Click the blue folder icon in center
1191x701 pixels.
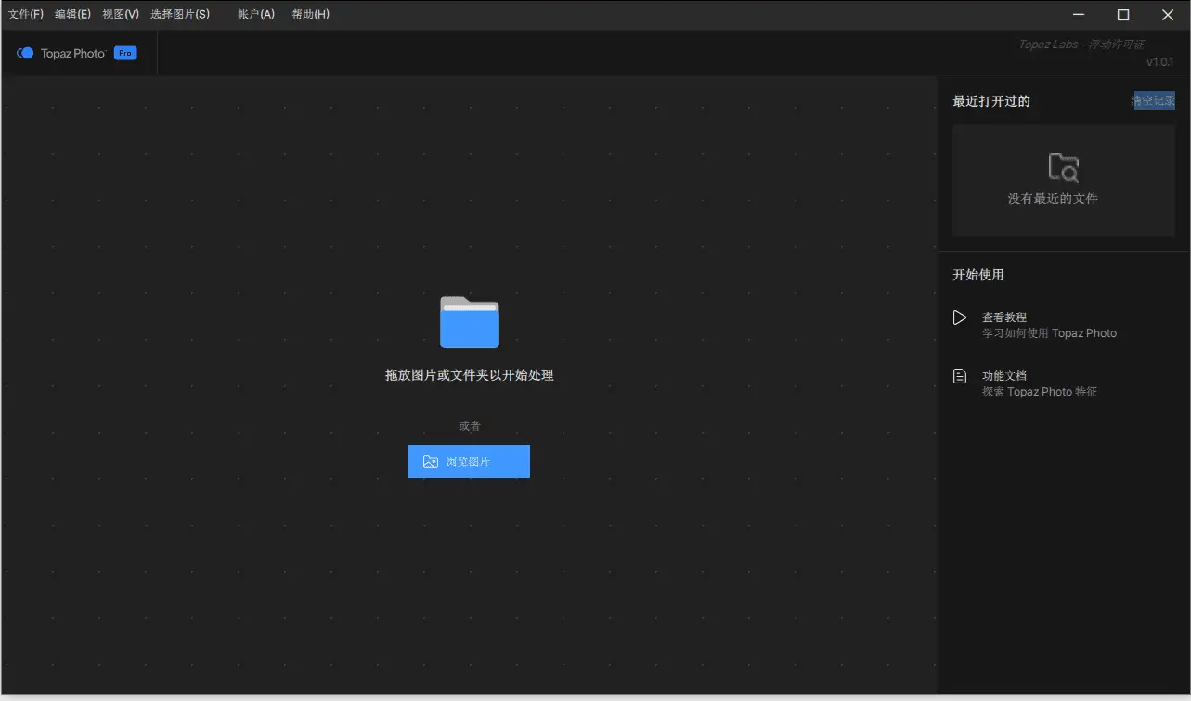[x=469, y=322]
